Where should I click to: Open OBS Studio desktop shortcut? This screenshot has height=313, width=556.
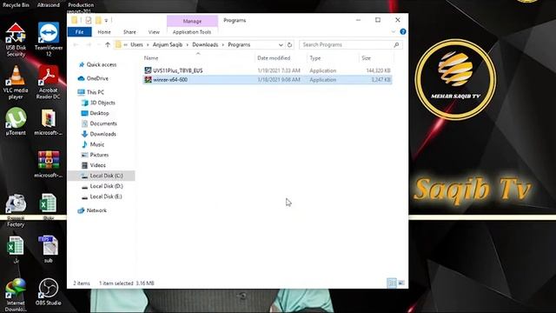click(49, 292)
